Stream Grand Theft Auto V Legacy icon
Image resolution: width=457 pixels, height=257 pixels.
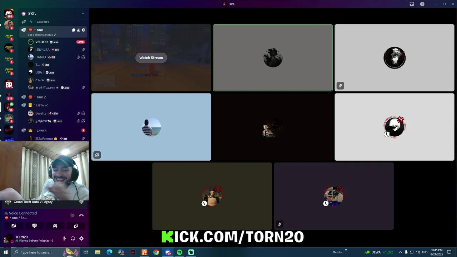[x=81, y=202]
